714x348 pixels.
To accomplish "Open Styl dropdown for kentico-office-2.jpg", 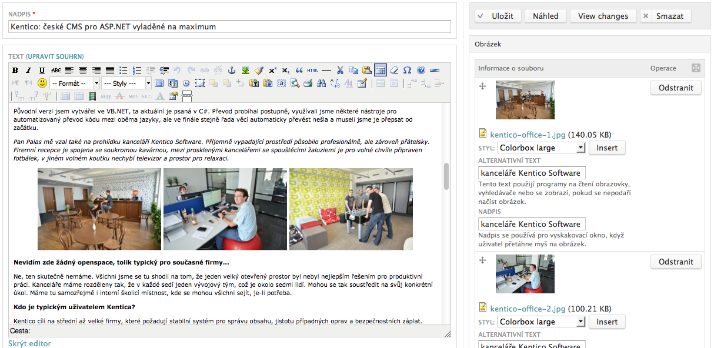I will (541, 322).
